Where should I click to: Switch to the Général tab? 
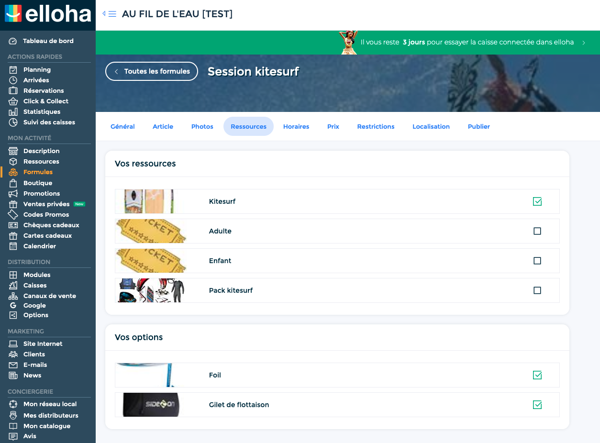(x=122, y=126)
